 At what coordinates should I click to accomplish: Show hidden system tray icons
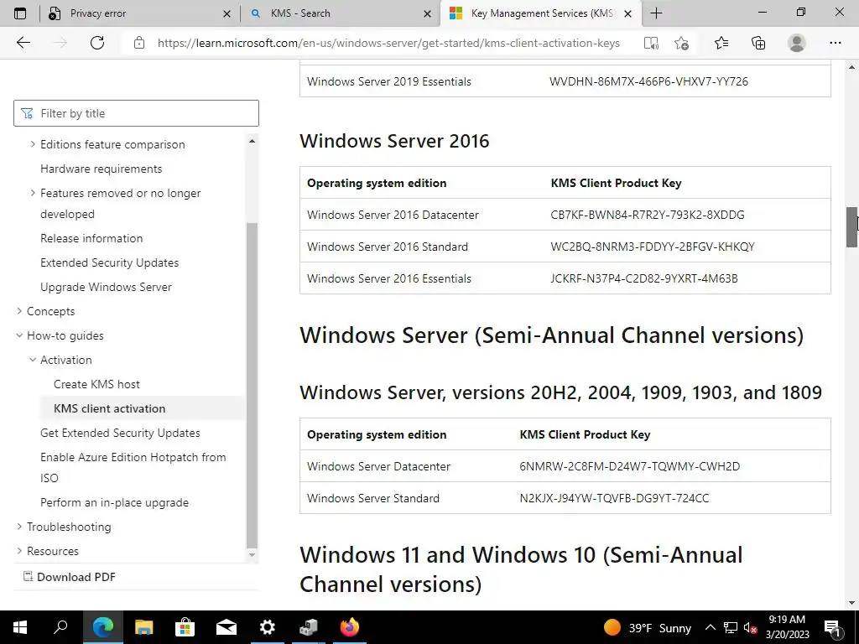710,627
